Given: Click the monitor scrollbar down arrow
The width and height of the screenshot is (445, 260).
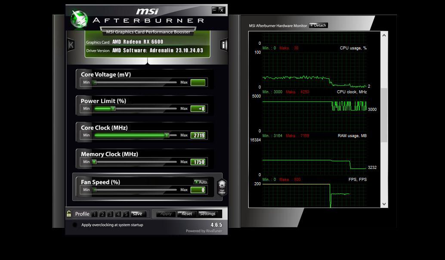Looking at the screenshot, I should pos(384,204).
